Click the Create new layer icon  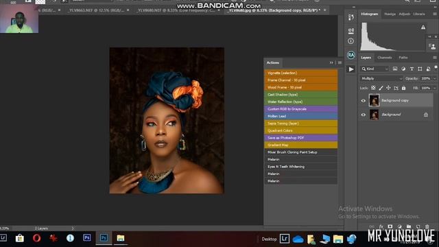point(418,226)
